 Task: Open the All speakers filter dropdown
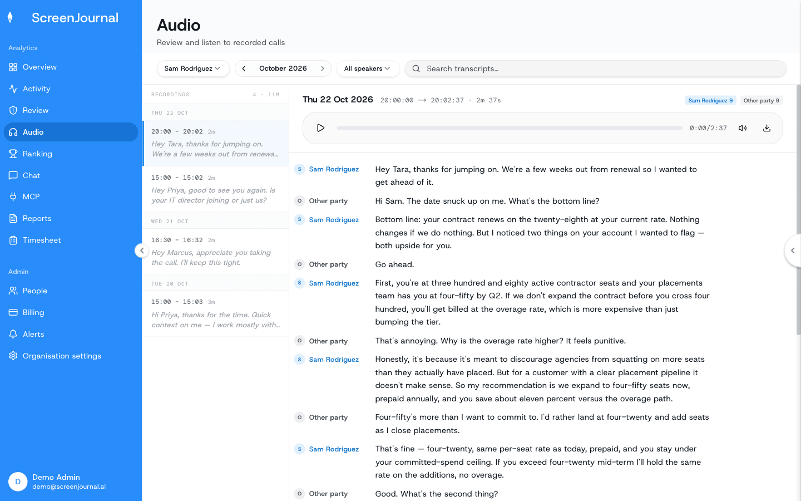(368, 69)
